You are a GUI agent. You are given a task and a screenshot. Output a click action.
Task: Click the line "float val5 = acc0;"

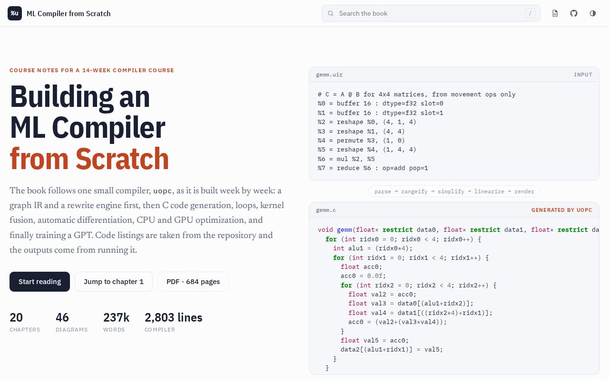pos(375,340)
